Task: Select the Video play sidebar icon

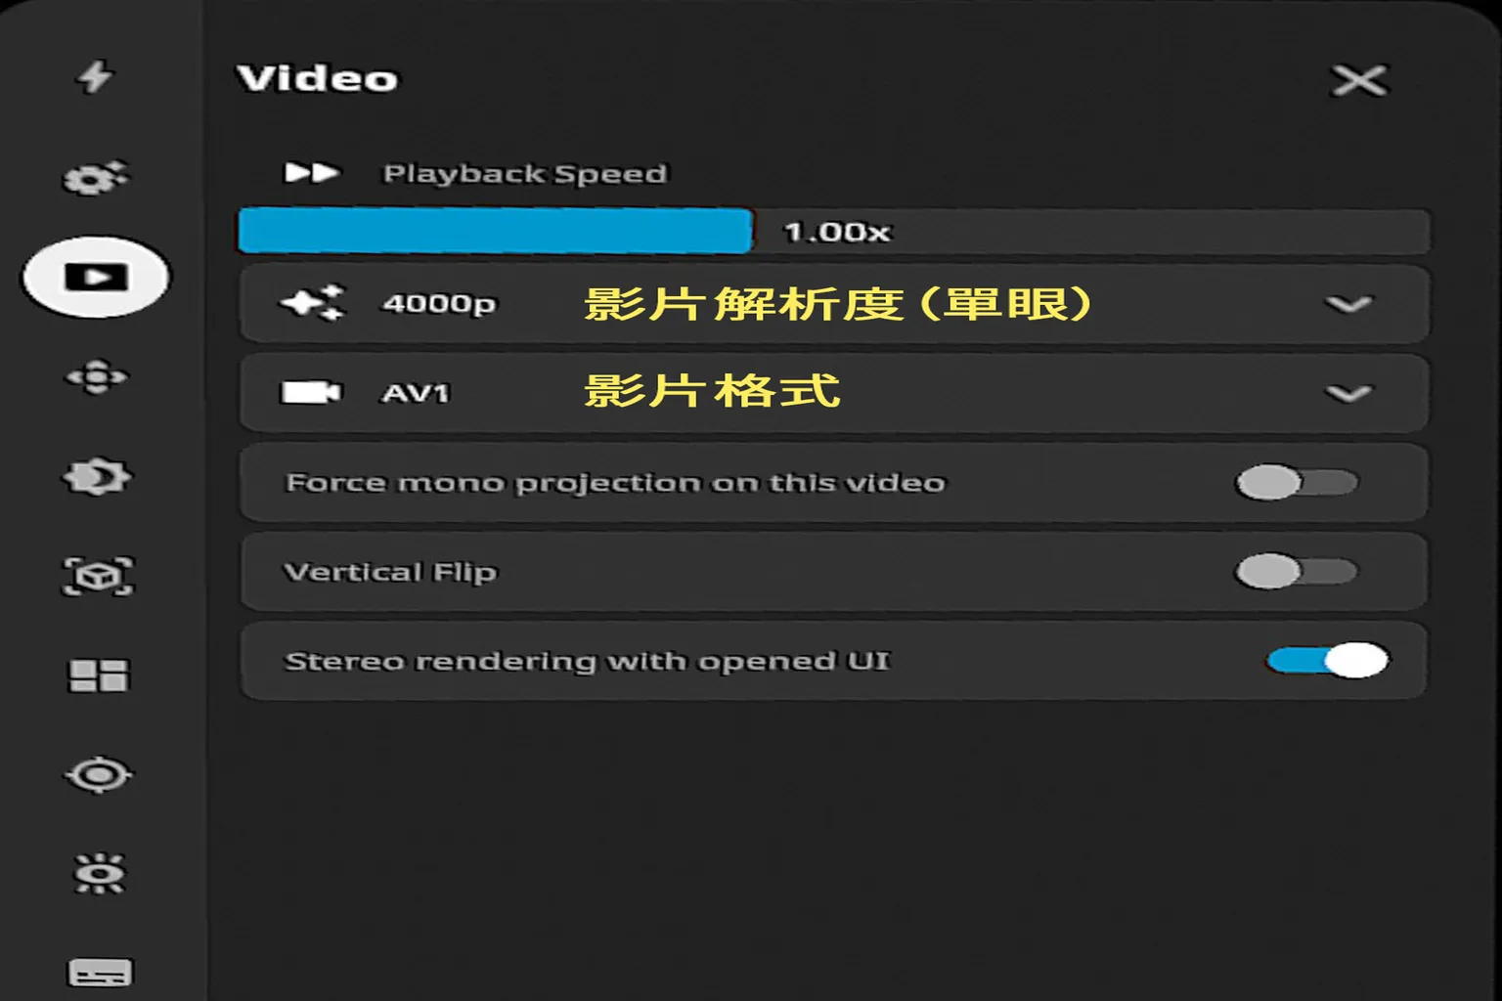Action: click(x=96, y=277)
